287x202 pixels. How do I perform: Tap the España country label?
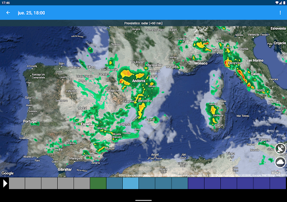point(87,124)
